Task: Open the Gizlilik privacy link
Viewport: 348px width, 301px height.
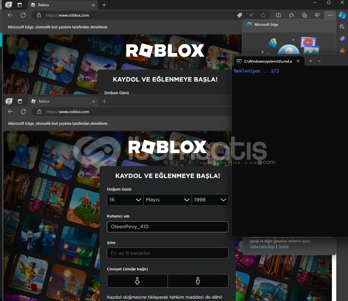Action: click(284, 246)
